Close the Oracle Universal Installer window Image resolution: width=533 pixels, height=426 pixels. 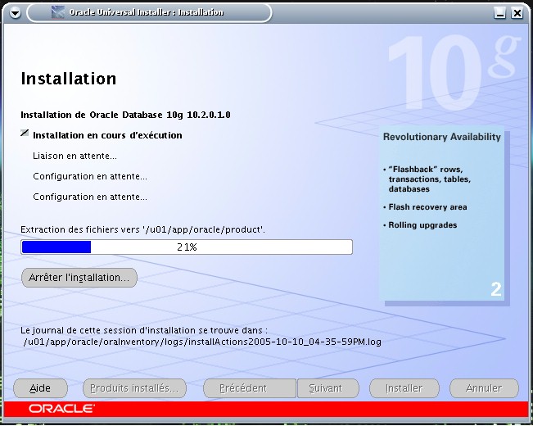point(517,13)
